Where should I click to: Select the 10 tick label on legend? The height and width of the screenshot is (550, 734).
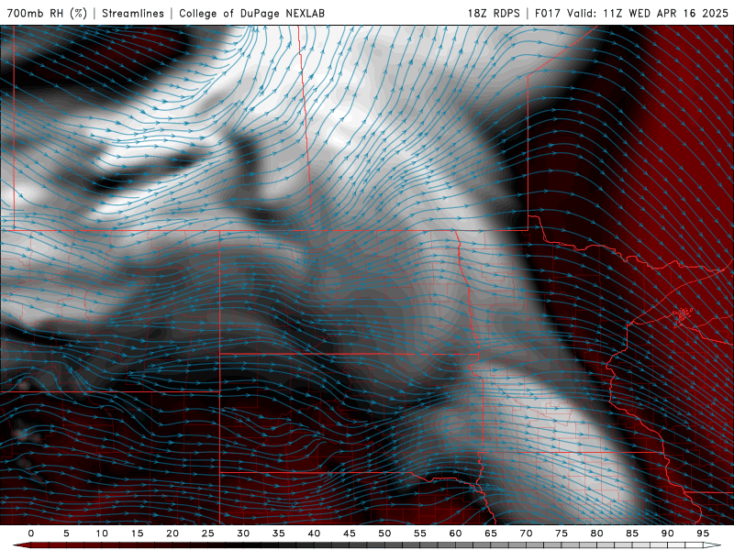(x=102, y=533)
